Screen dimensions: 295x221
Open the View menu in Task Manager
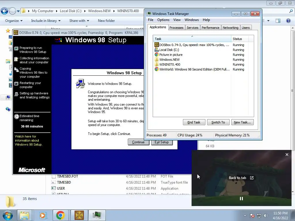[177, 20]
